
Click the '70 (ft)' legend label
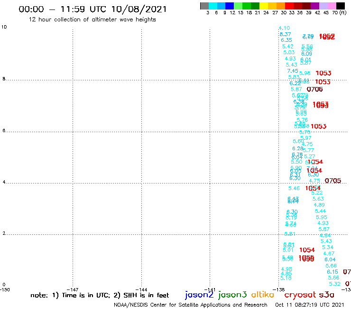click(x=339, y=12)
